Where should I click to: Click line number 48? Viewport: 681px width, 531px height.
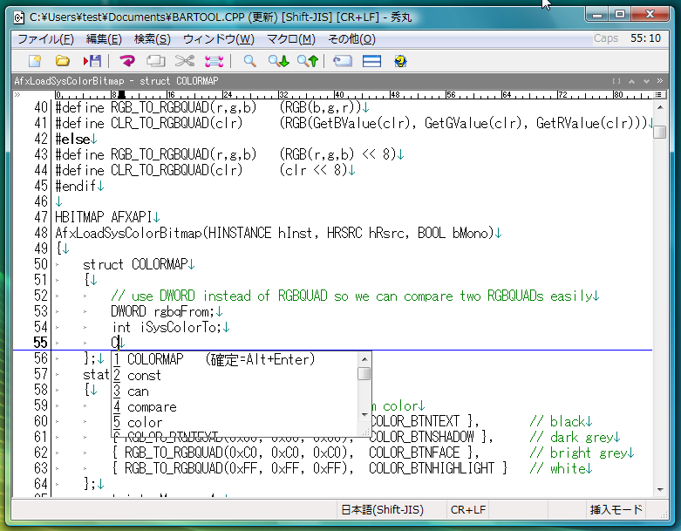pyautogui.click(x=40, y=233)
